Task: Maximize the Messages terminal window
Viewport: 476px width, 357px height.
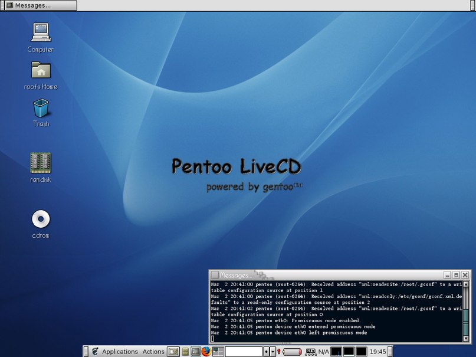Action: pyautogui.click(x=456, y=275)
